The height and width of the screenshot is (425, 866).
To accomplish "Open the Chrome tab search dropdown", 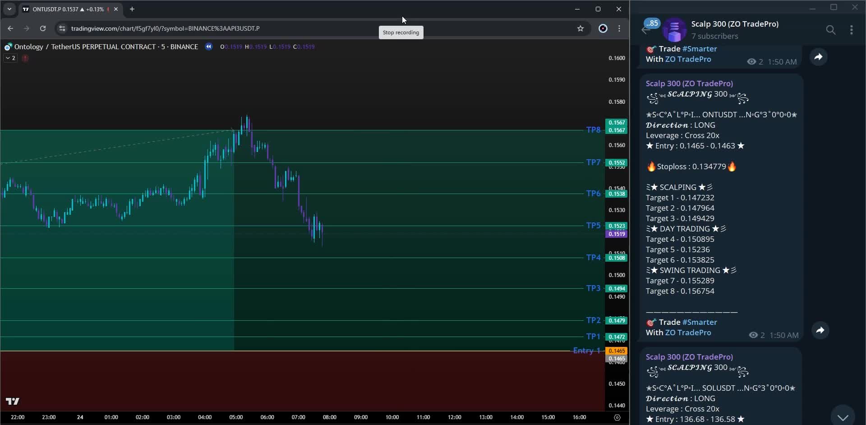I will [x=9, y=9].
